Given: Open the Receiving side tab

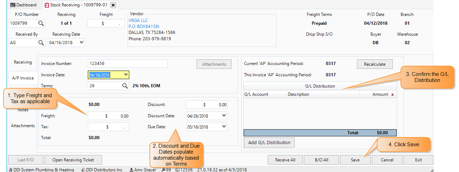Looking at the screenshot, I should (23, 62).
